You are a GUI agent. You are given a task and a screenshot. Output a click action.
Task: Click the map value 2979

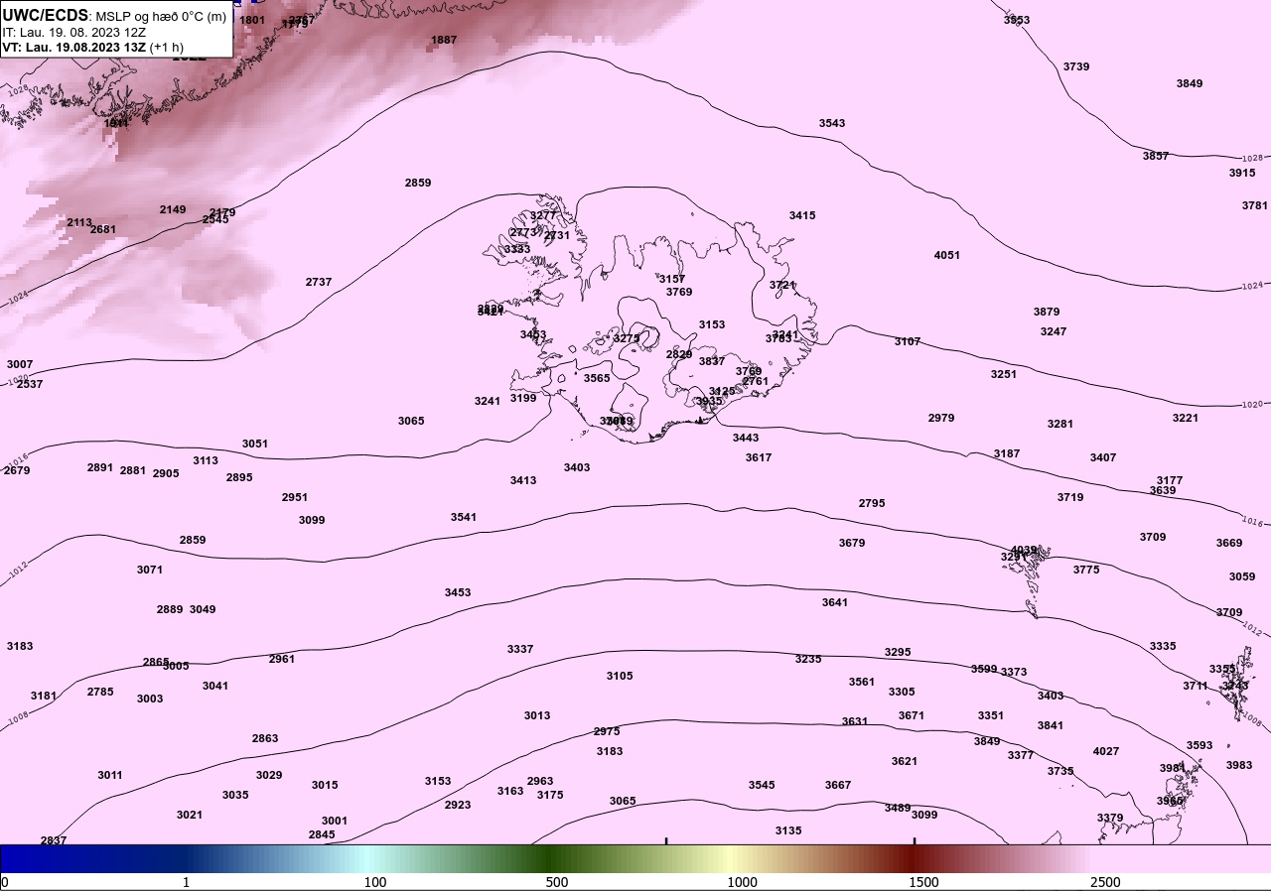click(941, 418)
